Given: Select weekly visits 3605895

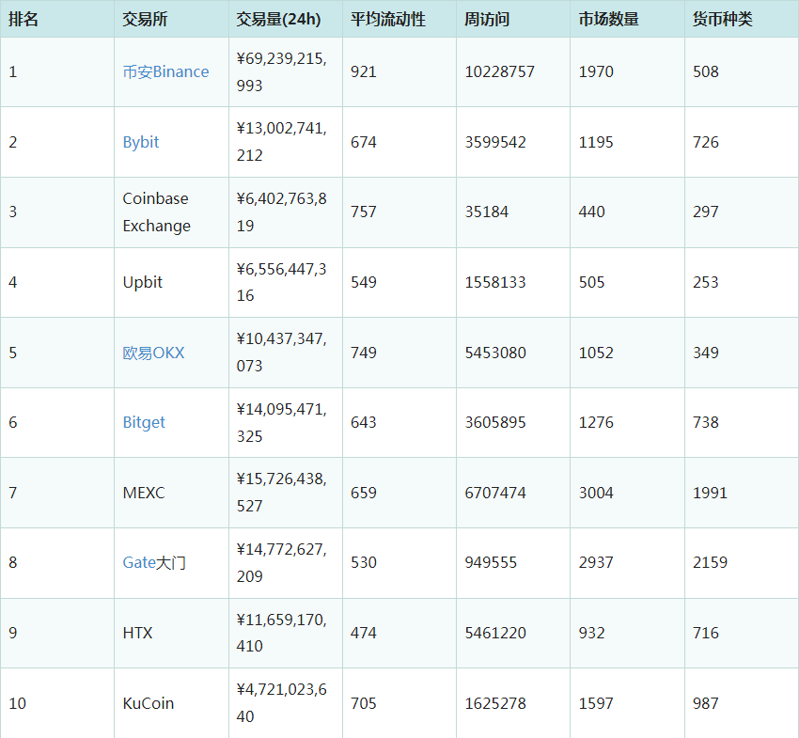Looking at the screenshot, I should click(x=495, y=422).
